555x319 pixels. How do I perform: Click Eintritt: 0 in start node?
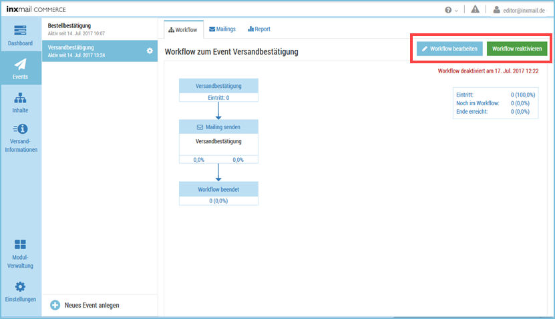tap(218, 98)
